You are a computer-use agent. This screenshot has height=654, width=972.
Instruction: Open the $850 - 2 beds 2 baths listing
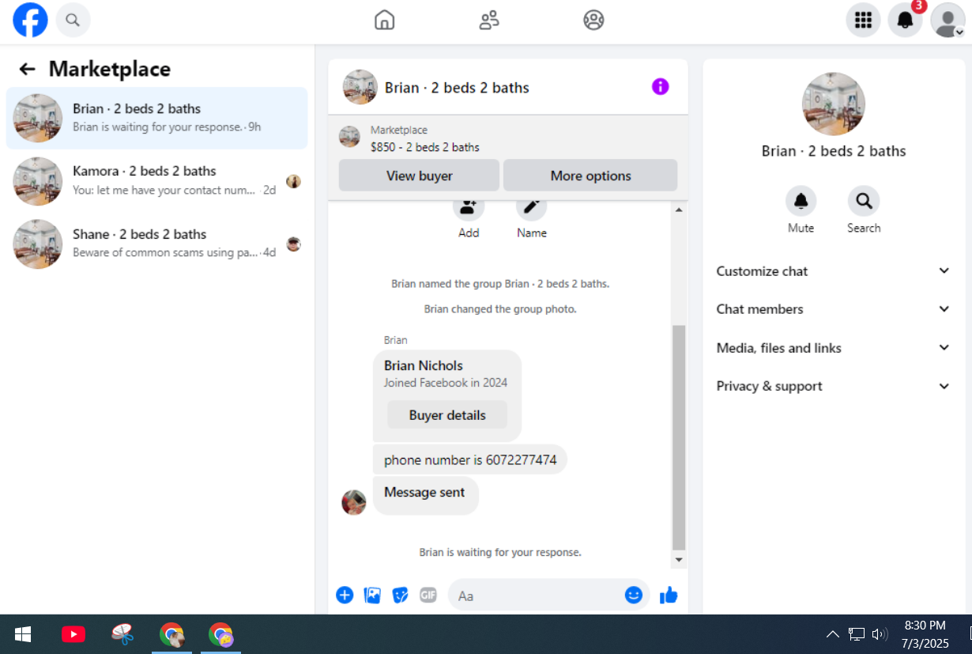pyautogui.click(x=425, y=147)
